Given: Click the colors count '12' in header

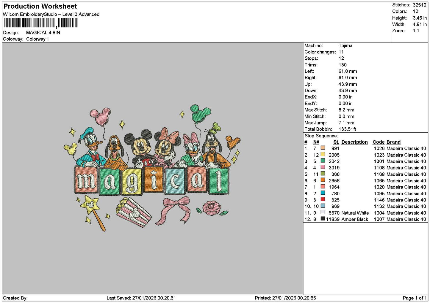Looking at the screenshot, I should (415, 12).
